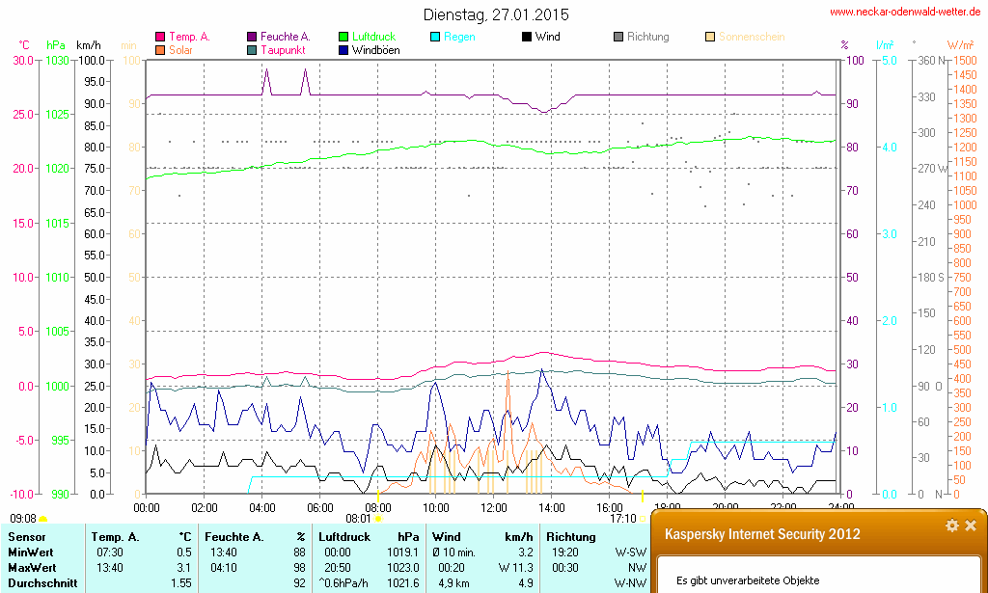
Task: Click the 09:08 yellow sun icon
Action: 42,520
